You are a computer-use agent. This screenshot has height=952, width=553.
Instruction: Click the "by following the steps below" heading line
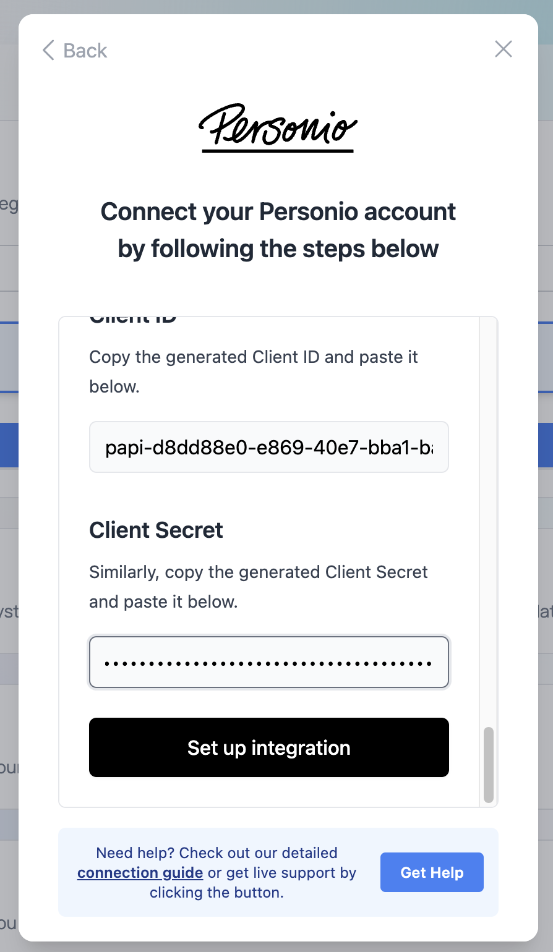278,249
